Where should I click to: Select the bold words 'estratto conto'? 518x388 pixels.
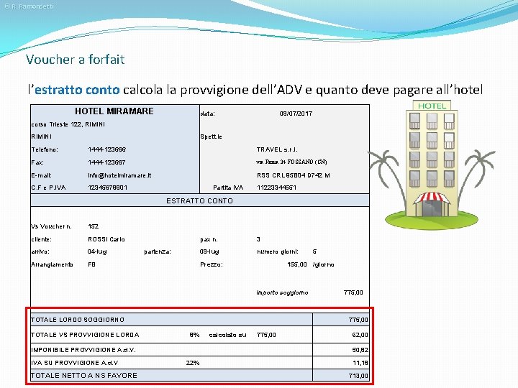(77, 89)
